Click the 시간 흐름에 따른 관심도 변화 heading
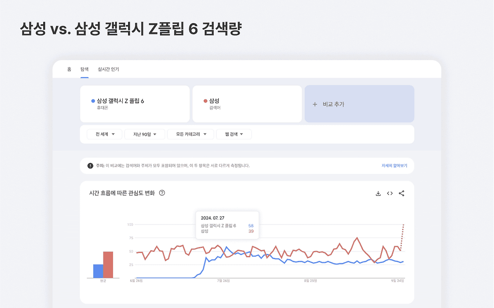 click(122, 193)
